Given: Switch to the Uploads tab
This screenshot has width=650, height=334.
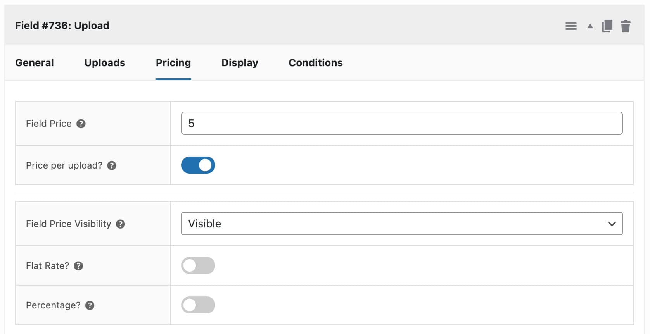Looking at the screenshot, I should 105,63.
